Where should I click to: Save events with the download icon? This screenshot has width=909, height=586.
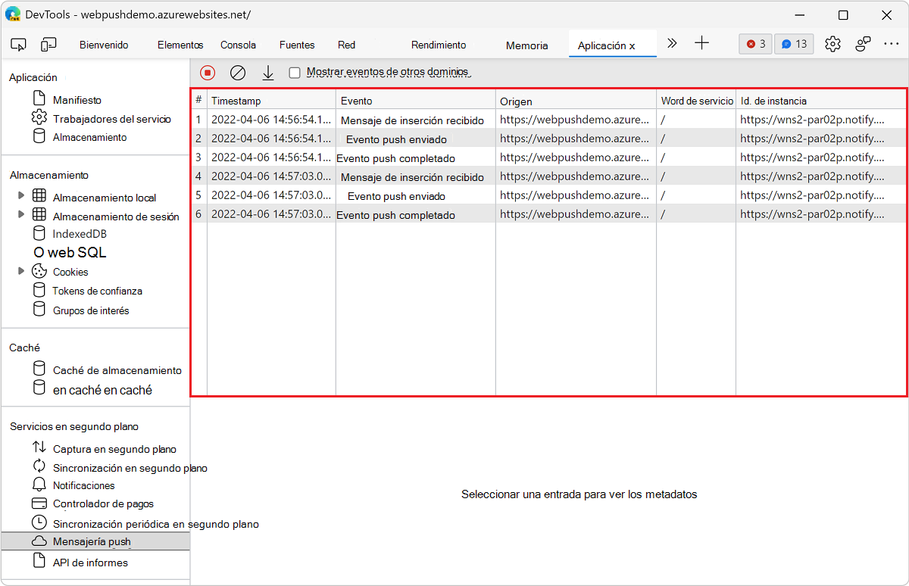[x=267, y=73]
